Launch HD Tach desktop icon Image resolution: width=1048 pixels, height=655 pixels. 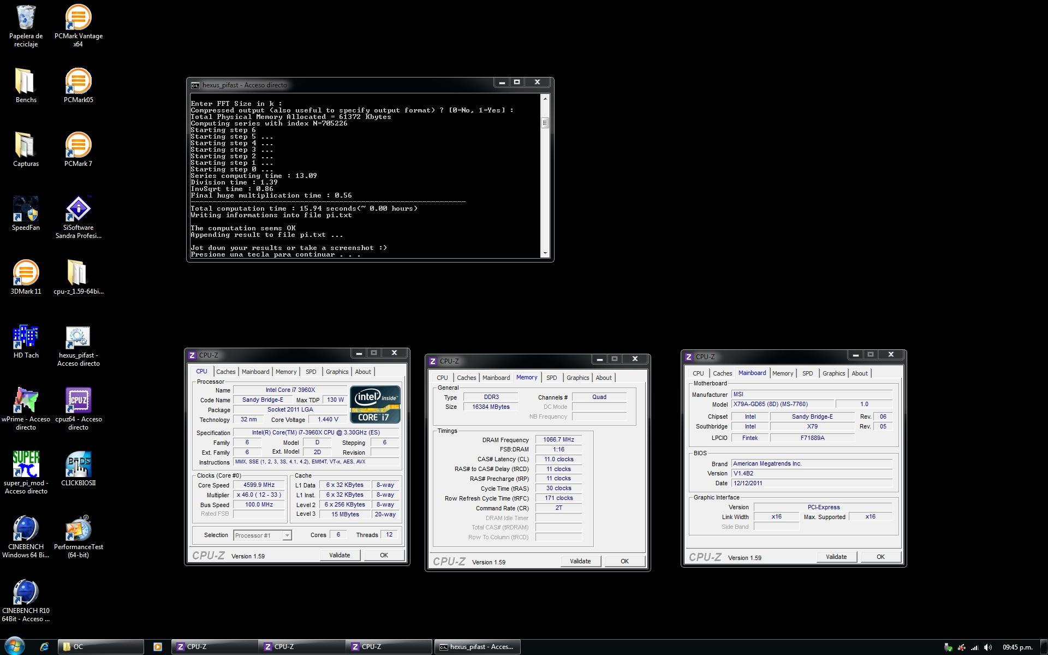coord(26,341)
